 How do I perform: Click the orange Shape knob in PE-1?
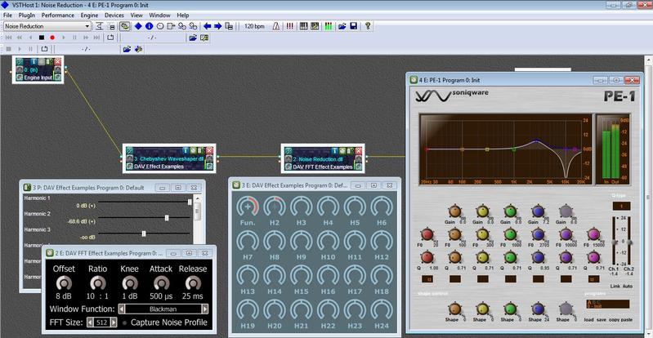454,309
